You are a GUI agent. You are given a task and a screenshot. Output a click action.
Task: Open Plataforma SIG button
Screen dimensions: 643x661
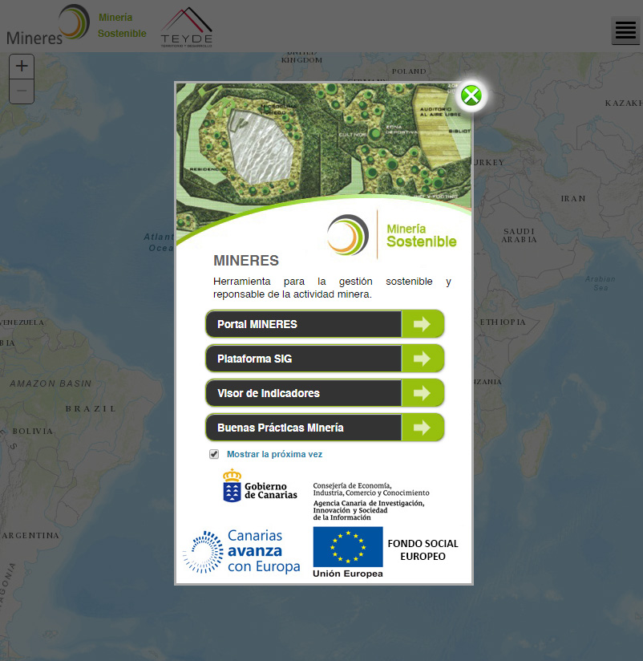click(303, 359)
